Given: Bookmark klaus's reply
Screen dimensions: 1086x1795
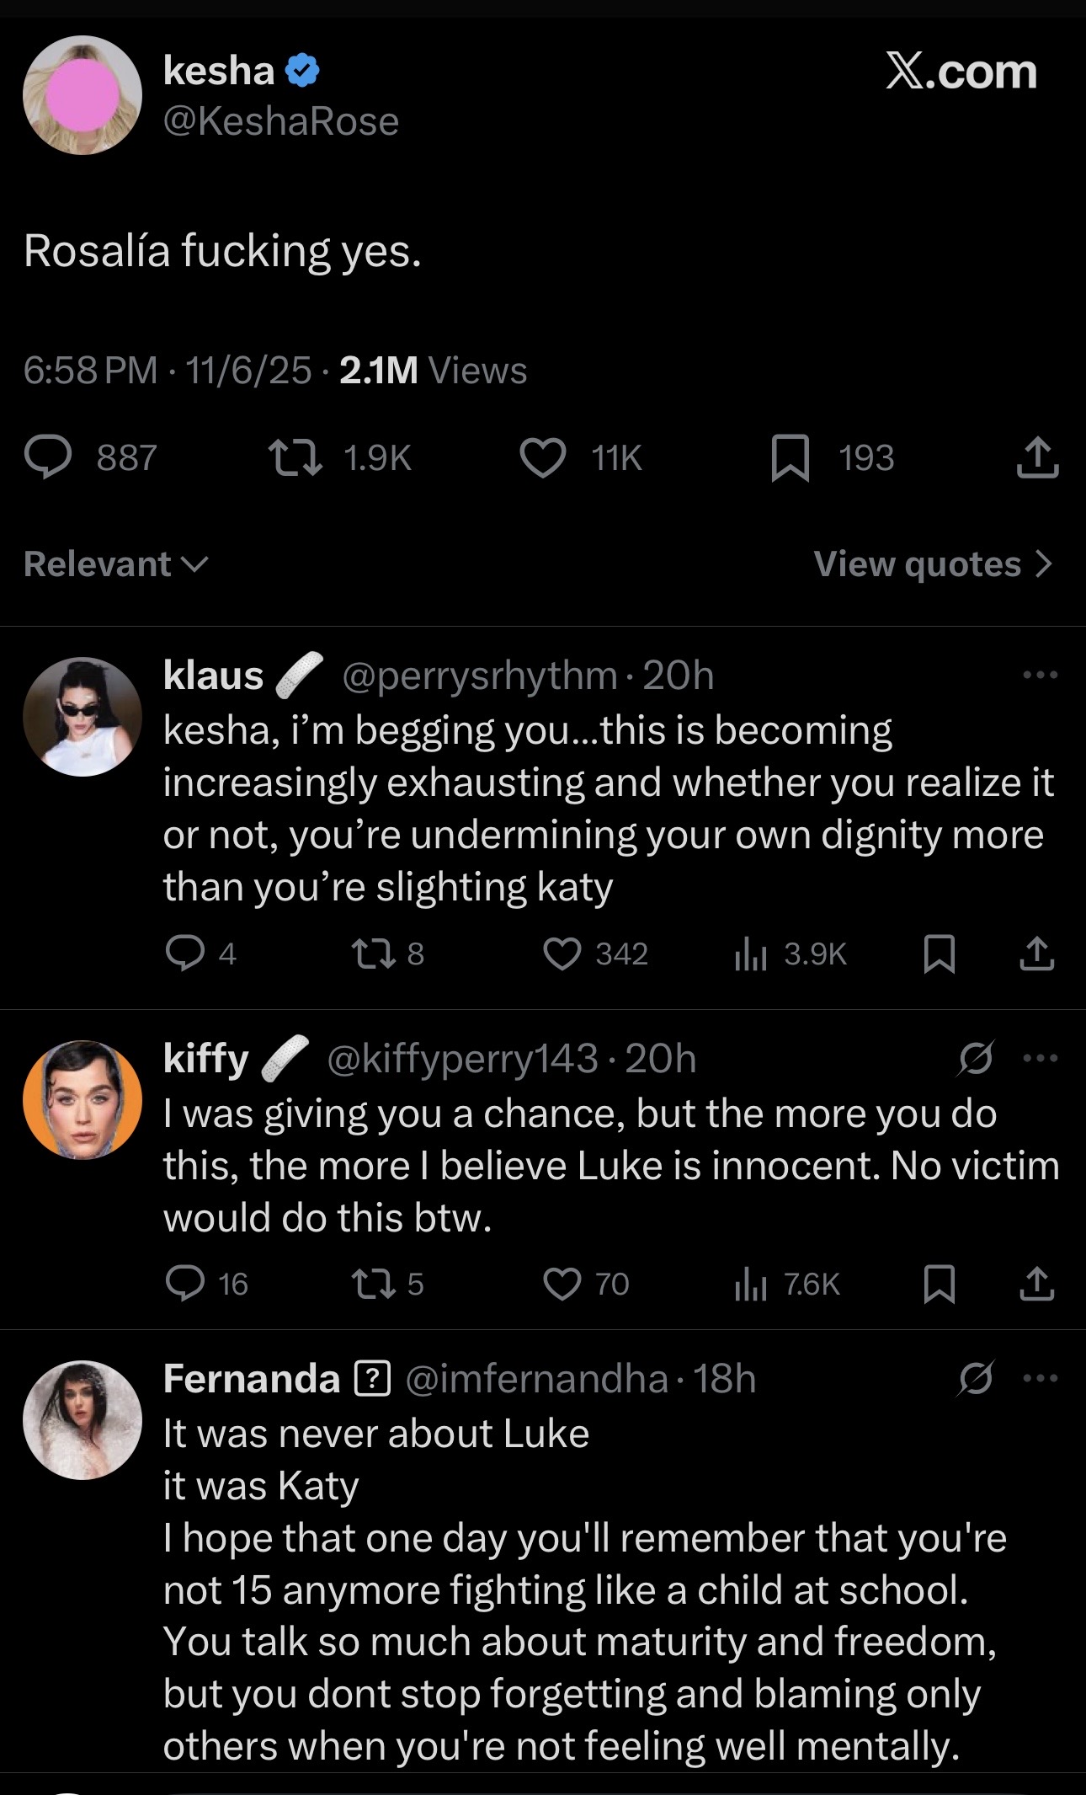Looking at the screenshot, I should [x=939, y=954].
